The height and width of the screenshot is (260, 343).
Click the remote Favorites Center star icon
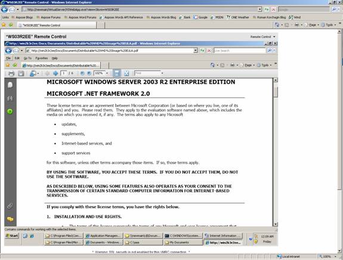8,65
